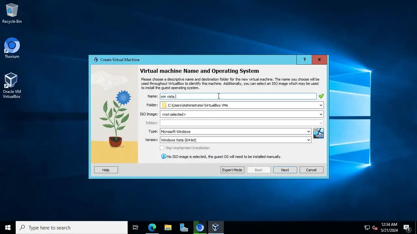Click the Type here to search box
This screenshot has height=234, width=417.
click(x=72, y=227)
